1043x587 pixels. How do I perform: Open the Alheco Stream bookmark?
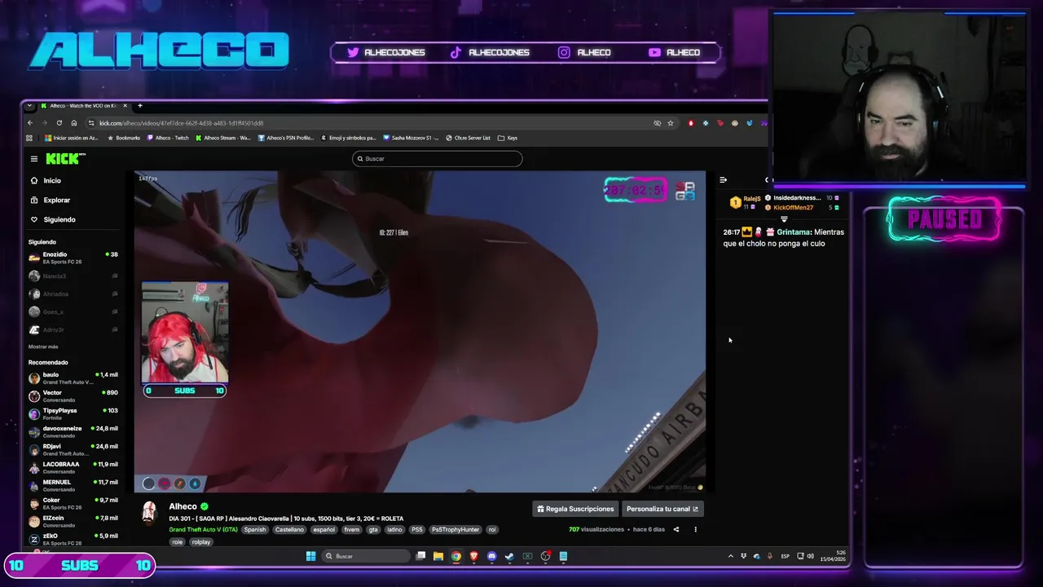pos(223,138)
